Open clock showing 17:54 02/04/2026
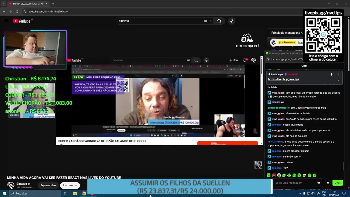 (x=334, y=193)
